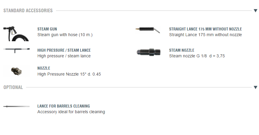Click the 'High Pressure Nozzle 15° d. 0.45' description
Screen dimensions: 259x135
pos(69,74)
